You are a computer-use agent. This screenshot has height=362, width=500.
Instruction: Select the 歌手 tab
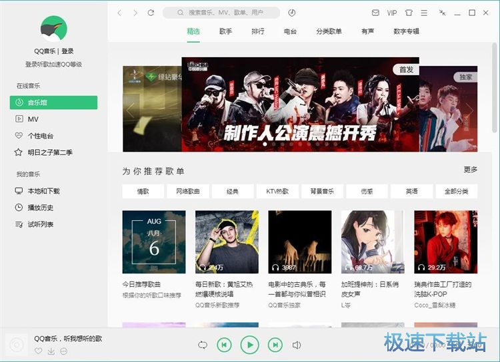coord(225,31)
